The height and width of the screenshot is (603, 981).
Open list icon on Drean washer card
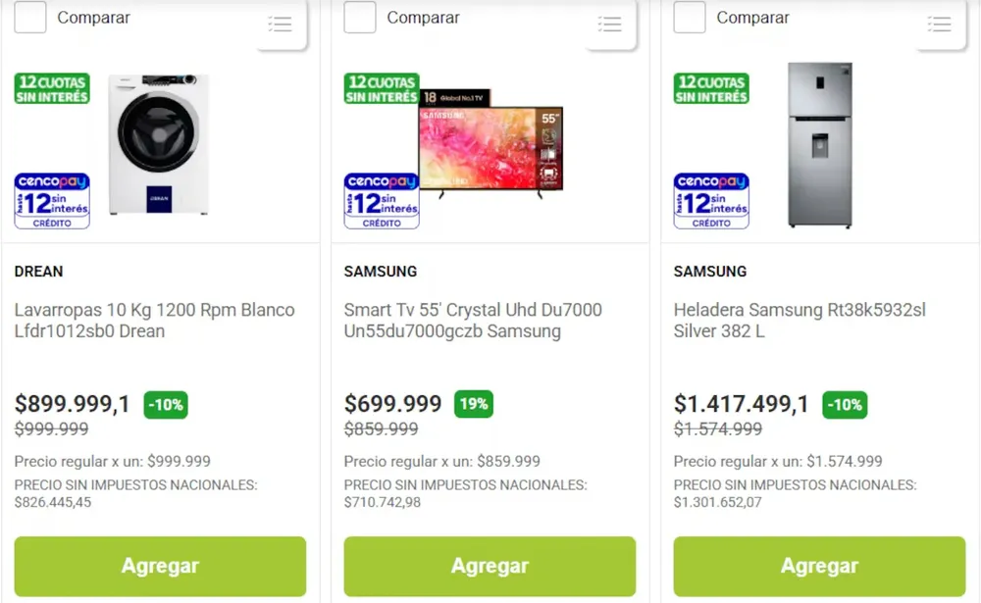(x=281, y=25)
